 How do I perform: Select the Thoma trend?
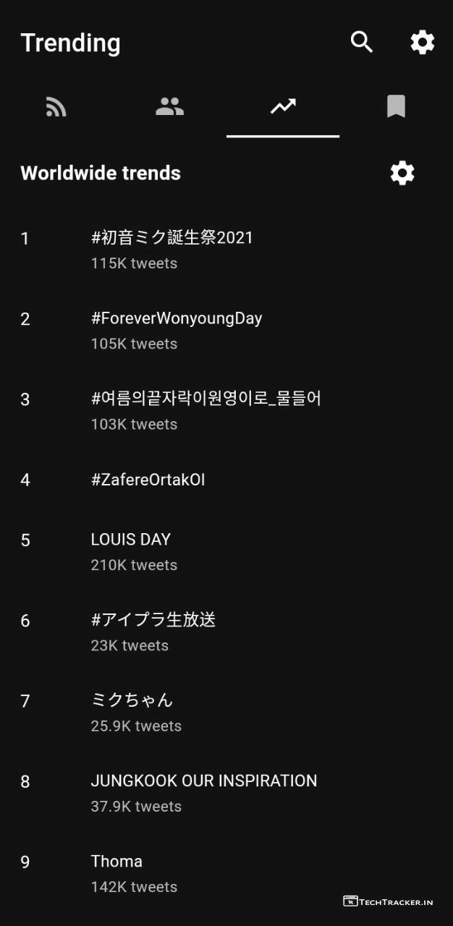(x=117, y=862)
